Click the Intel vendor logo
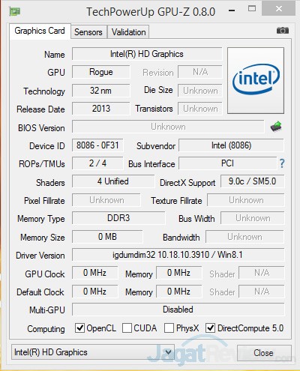Viewport: 300px width, 371px height. (256, 80)
